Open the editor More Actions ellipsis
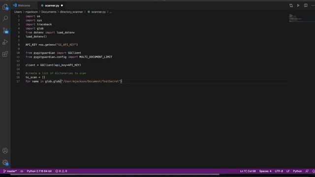Screen dimensions: 315x177 tap(313, 5)
